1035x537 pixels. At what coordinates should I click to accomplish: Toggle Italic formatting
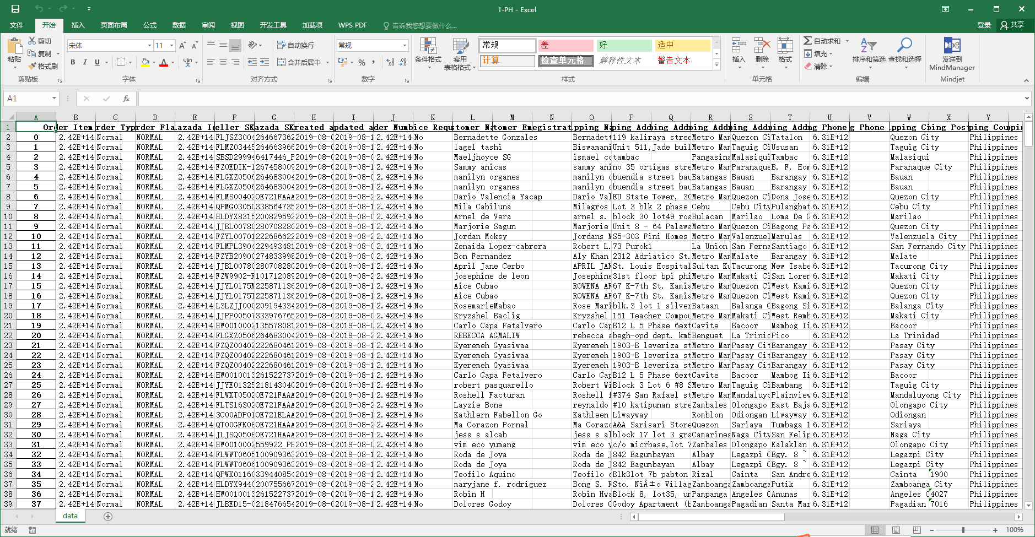coord(85,62)
